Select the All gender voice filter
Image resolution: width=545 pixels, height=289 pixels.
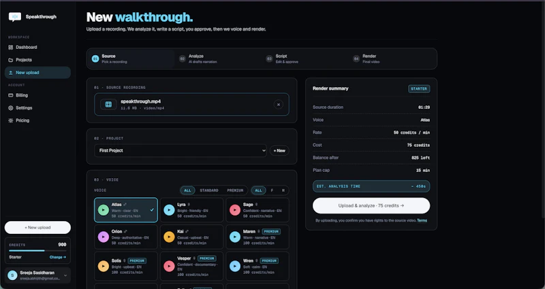point(259,190)
